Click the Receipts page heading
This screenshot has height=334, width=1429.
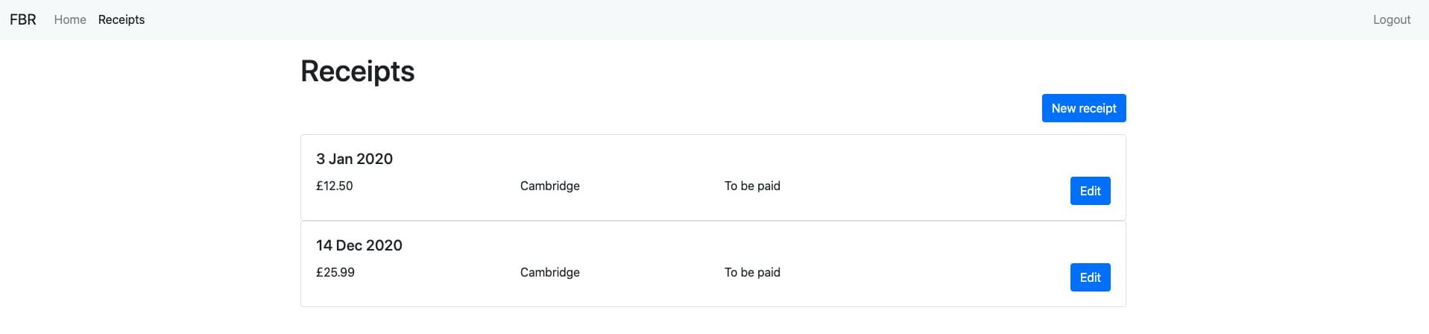(357, 72)
